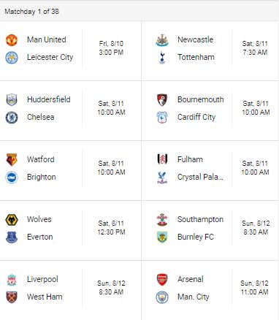Open the Huddersfield team name link
The image size is (279, 320).
click(49, 99)
